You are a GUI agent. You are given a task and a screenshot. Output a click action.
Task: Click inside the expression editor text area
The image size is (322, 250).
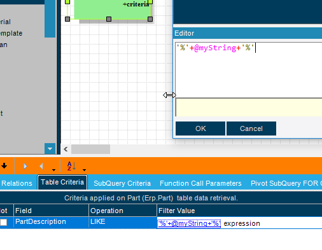(249, 70)
